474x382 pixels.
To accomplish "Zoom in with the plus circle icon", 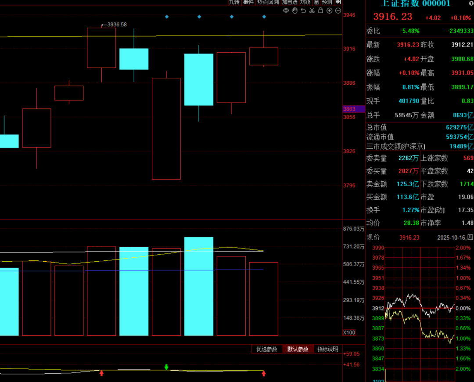I will pos(329,11).
